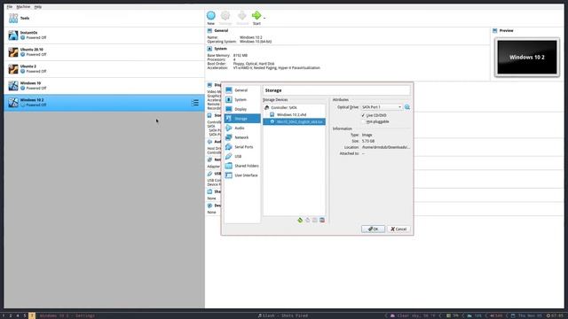Select Controller: SATA in storage tree
The width and height of the screenshot is (568, 319).
[294, 107]
